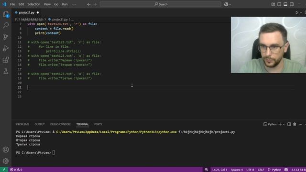Switch to the PORTS panel tab
This screenshot has width=306, height=172.
point(98,124)
